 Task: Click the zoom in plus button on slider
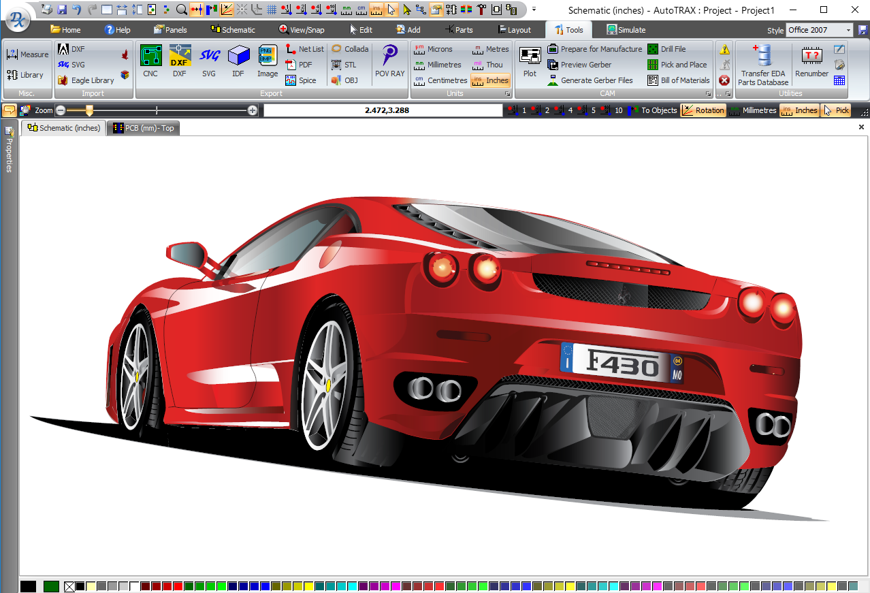[x=253, y=110]
